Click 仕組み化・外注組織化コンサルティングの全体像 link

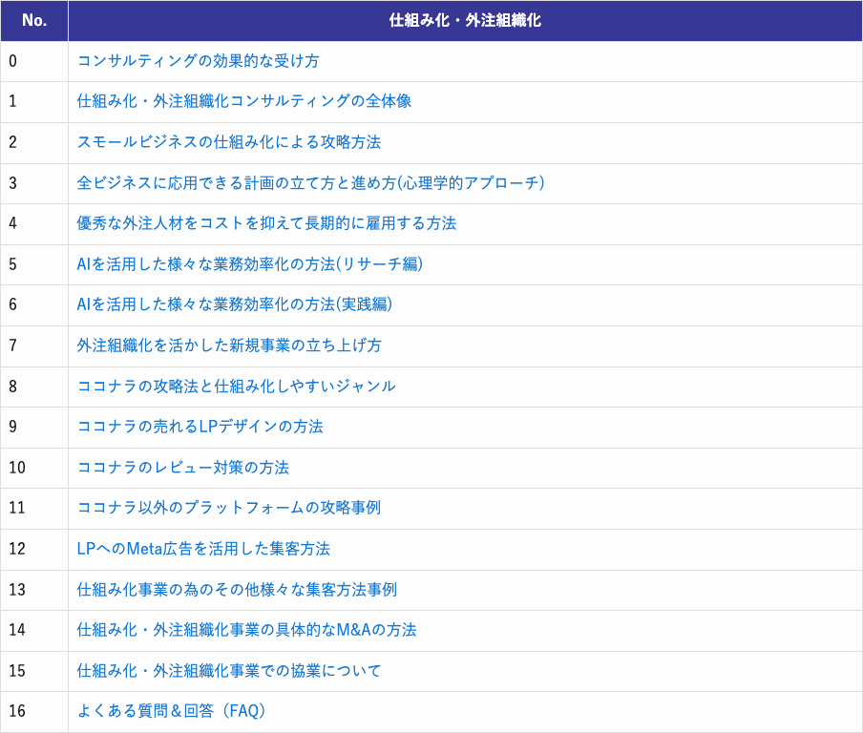243,101
